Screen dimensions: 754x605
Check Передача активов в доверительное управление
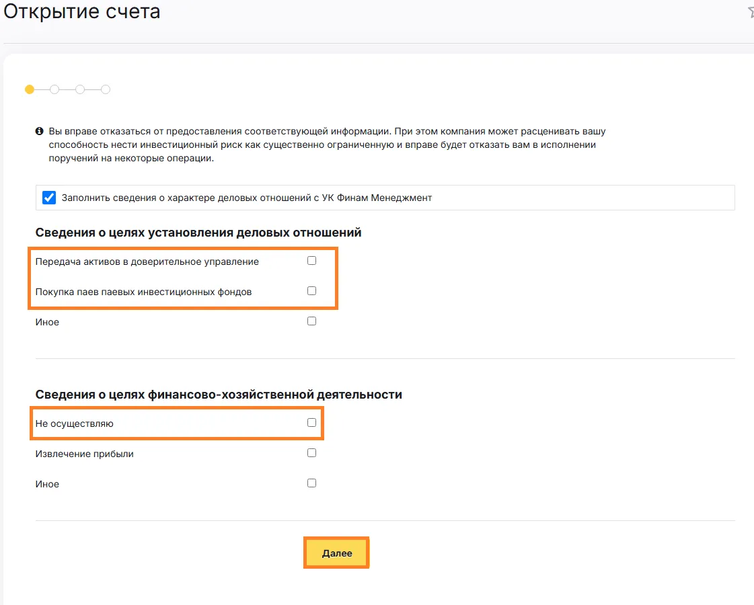point(311,260)
